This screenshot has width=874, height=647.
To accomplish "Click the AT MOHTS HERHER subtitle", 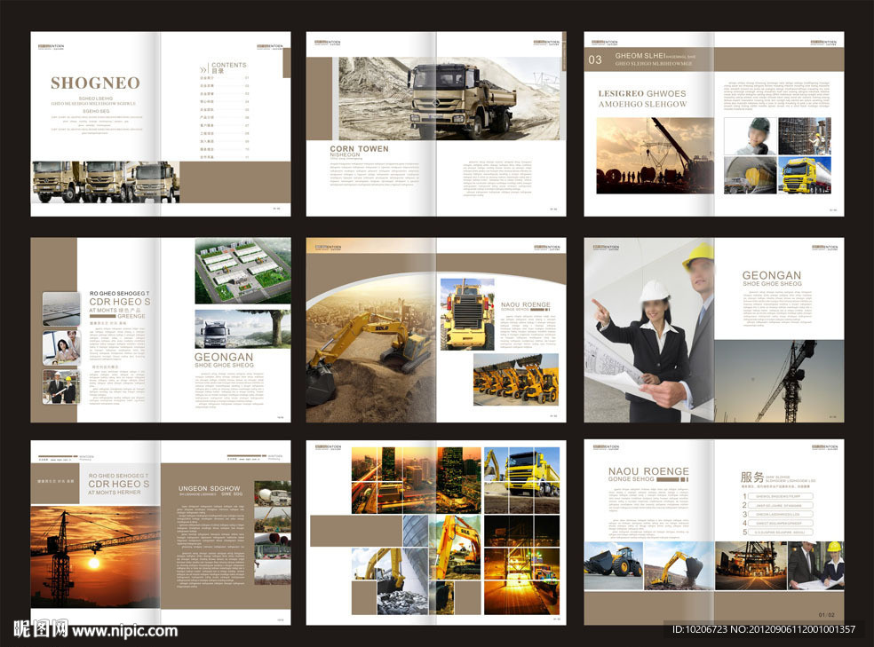I will (115, 493).
